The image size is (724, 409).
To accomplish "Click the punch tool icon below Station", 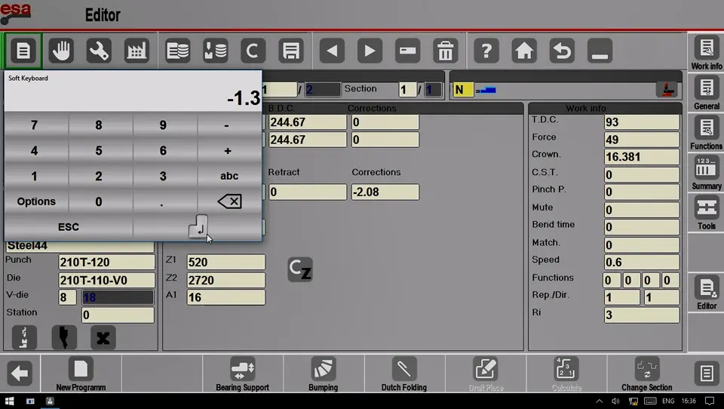I will pyautogui.click(x=63, y=338).
